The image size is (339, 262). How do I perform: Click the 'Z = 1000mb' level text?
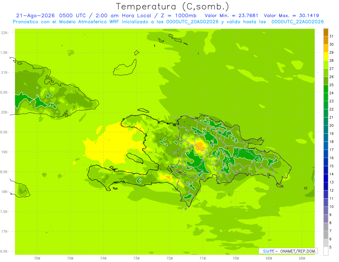click(179, 16)
